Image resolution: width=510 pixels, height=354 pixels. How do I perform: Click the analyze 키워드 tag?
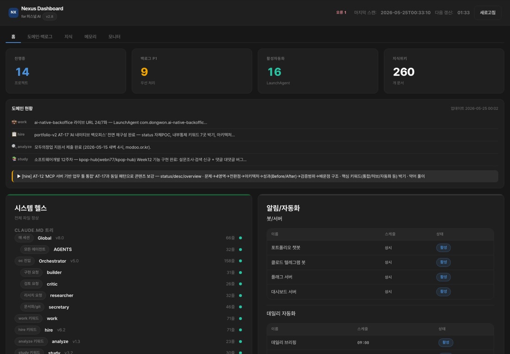click(31, 341)
